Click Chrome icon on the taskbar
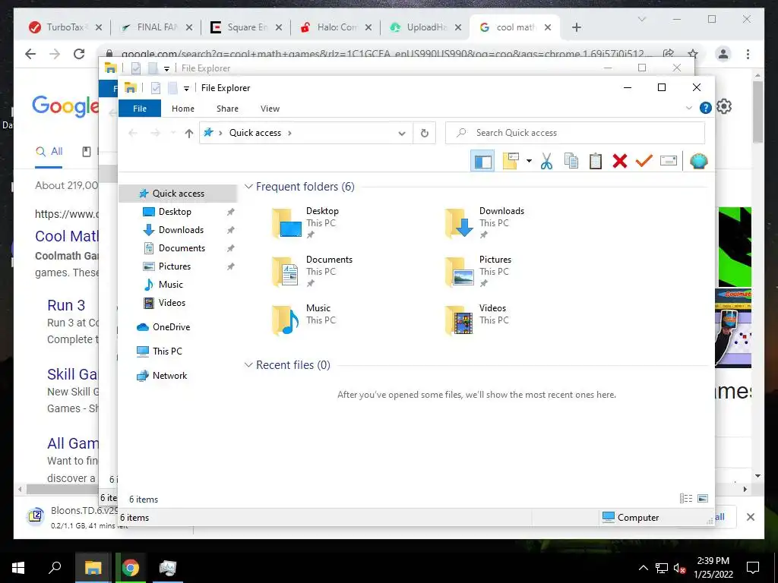 131,567
